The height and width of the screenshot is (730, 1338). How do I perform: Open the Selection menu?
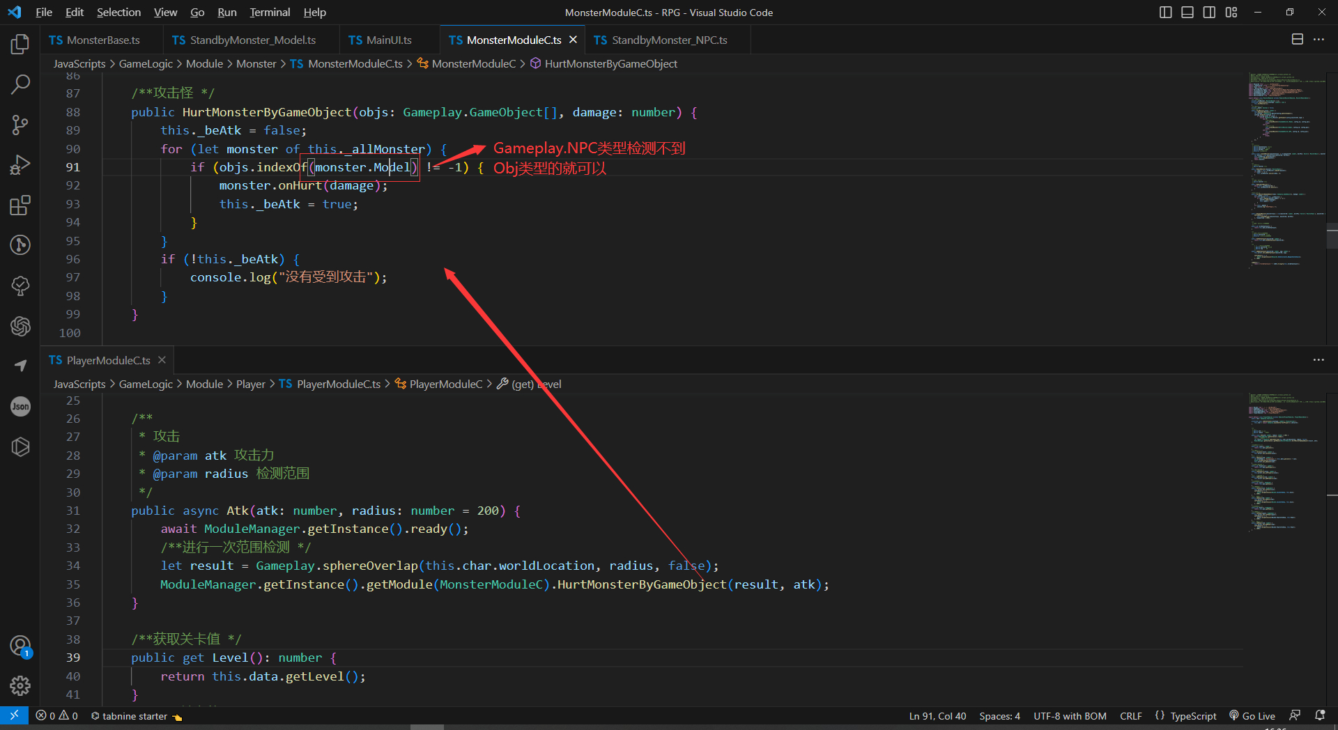point(118,13)
